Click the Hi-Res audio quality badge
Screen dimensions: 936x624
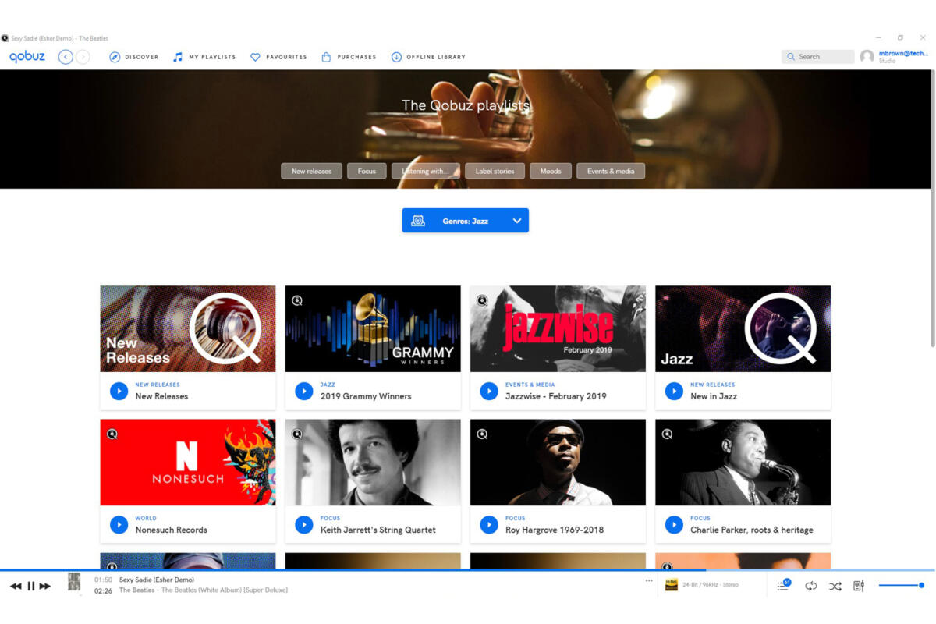(671, 585)
